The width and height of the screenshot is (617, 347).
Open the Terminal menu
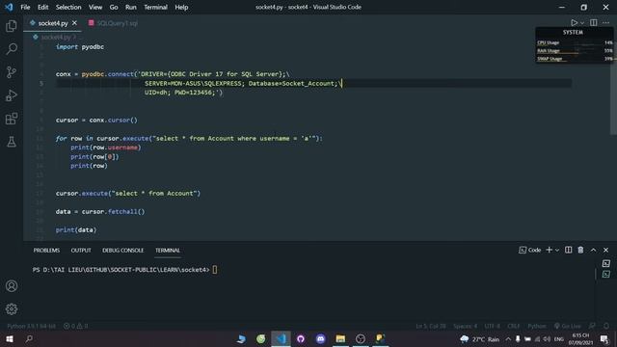155,7
